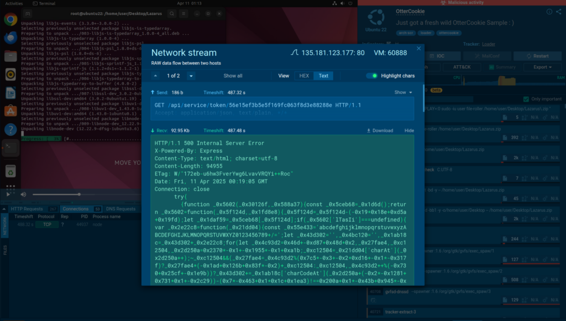The image size is (566, 321).
Task: Go to previous network stream arrow
Action: pos(155,76)
